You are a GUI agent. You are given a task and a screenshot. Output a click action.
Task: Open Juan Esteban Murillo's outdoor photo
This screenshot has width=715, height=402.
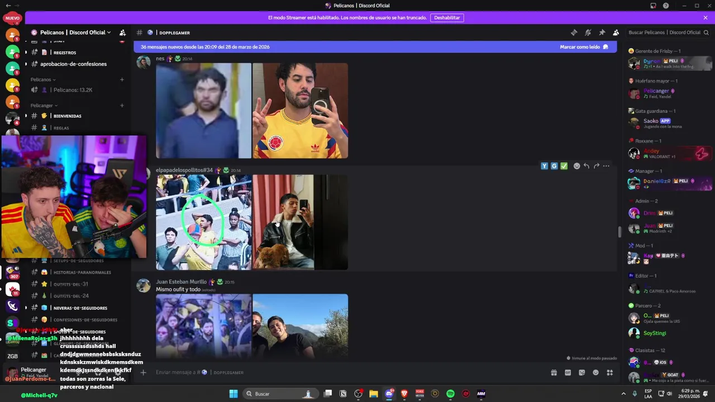(x=300, y=326)
